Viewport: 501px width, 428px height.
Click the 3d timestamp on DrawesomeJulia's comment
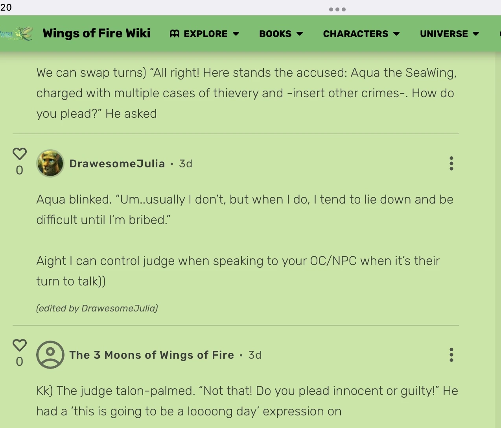coord(186,164)
